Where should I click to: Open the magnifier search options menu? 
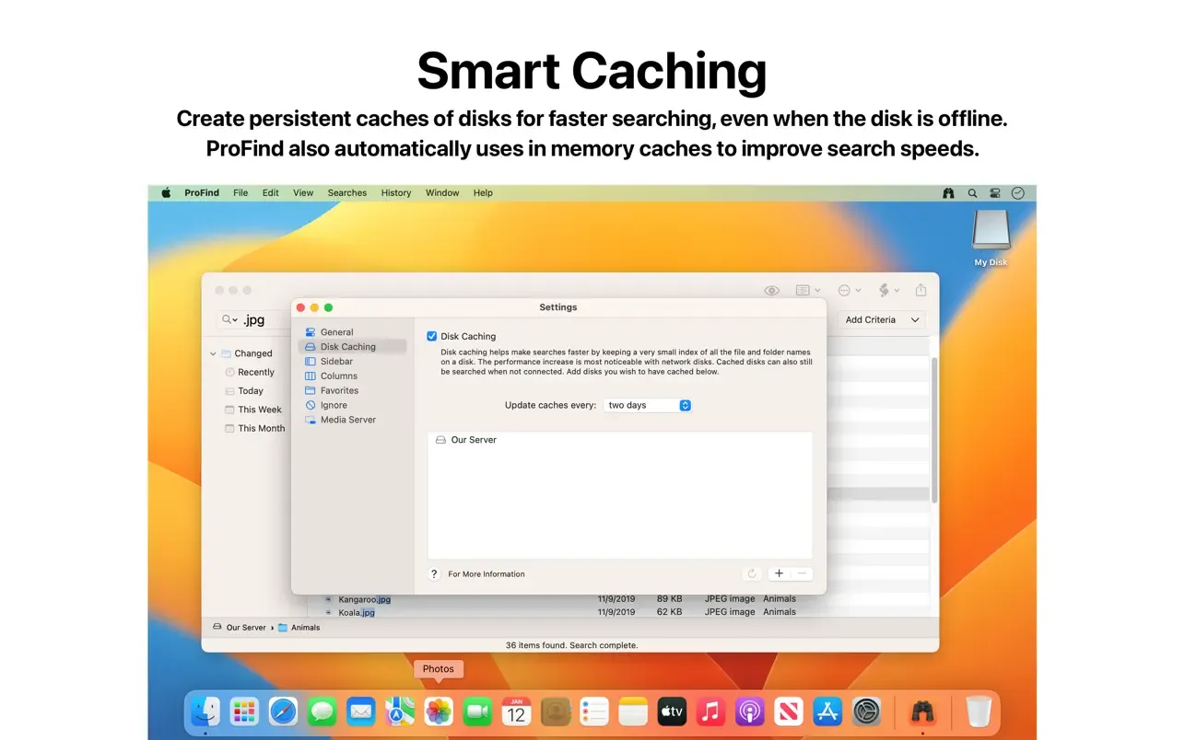[x=229, y=320]
